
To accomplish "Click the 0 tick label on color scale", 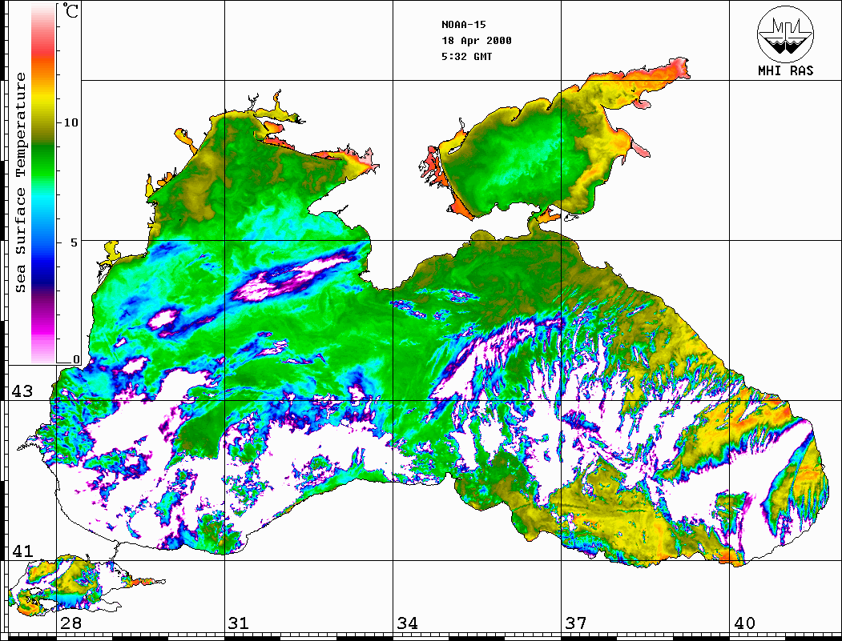I will click(76, 359).
